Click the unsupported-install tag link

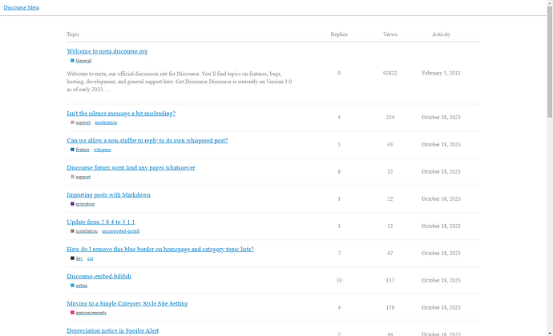tap(120, 231)
